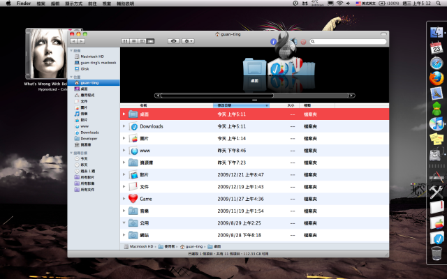Click the Wi-Fi status icon

pyautogui.click(x=339, y=3)
